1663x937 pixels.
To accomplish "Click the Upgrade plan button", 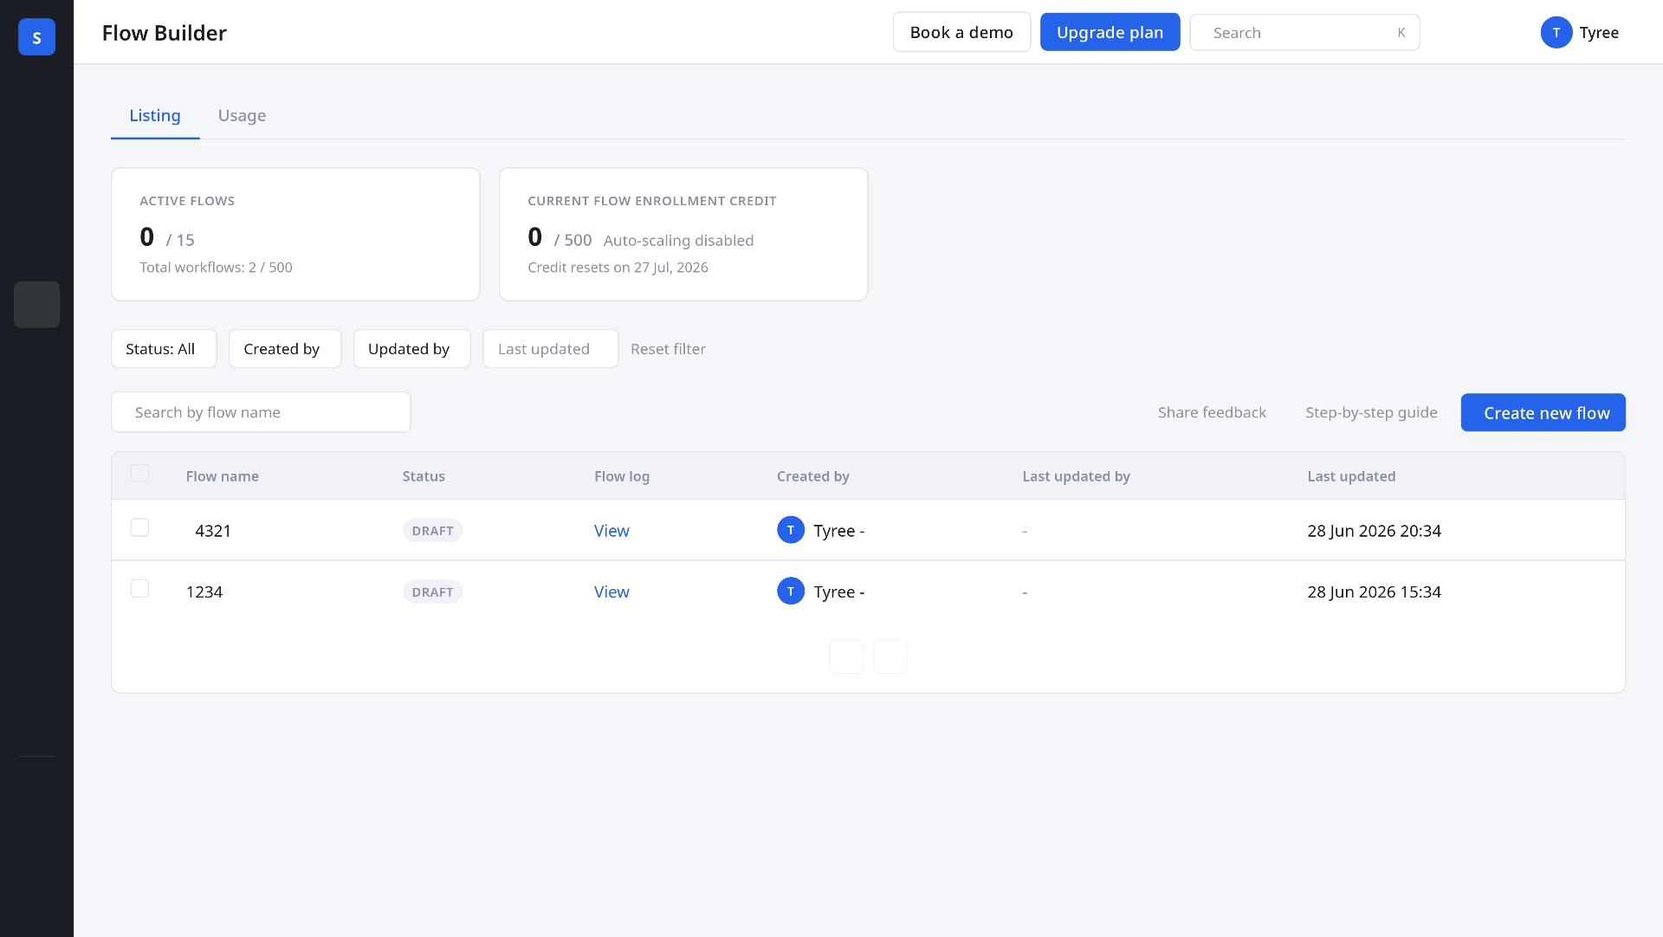I will pos(1110,32).
